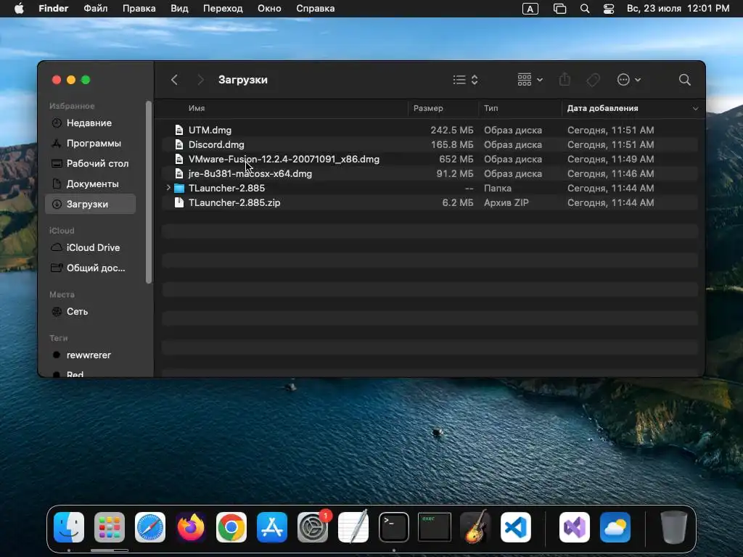The width and height of the screenshot is (743, 557).
Task: Open Spotlight search in the menu bar
Action: 585,9
